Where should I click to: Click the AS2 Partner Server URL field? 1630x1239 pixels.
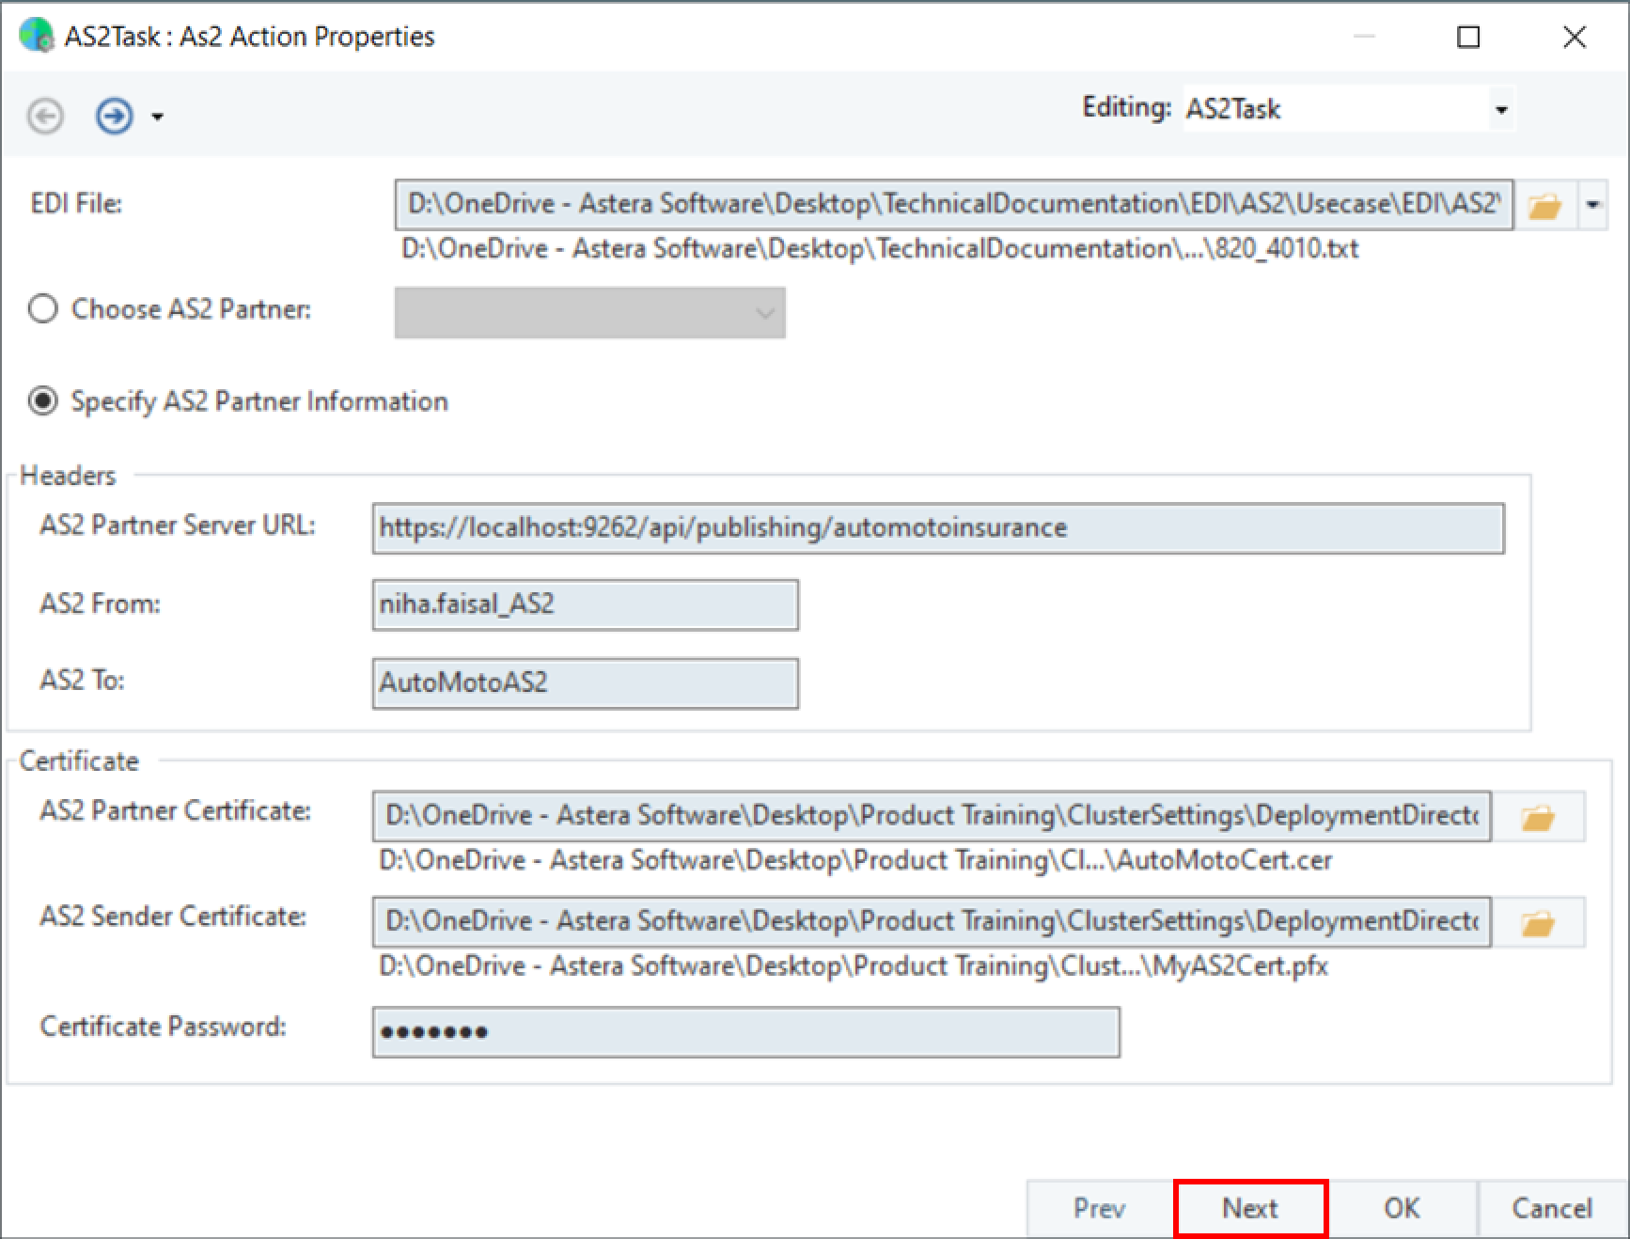click(937, 528)
